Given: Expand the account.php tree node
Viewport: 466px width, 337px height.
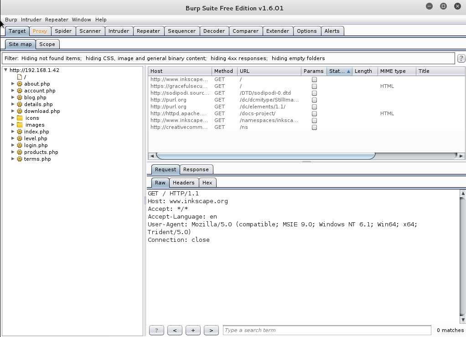Looking at the screenshot, I should (x=13, y=91).
